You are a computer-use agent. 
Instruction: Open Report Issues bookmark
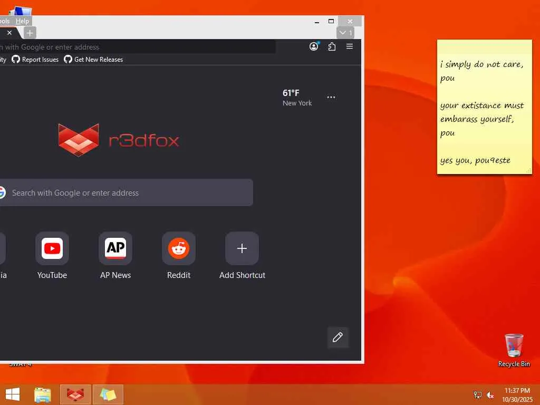[35, 60]
